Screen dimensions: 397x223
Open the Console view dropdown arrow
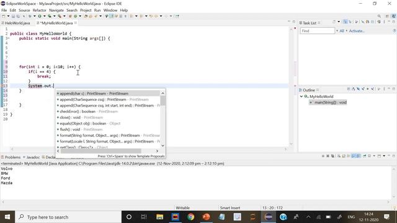pos(384,156)
